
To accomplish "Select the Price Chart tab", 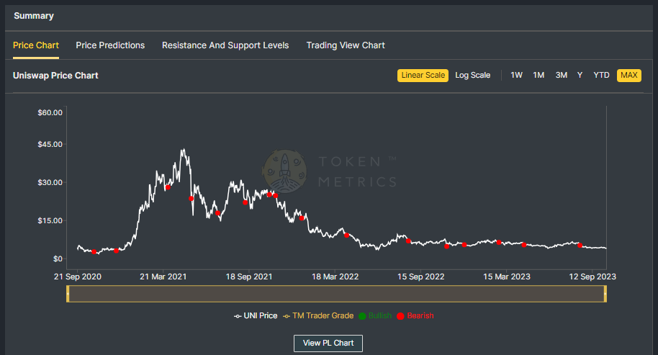I will coord(36,45).
